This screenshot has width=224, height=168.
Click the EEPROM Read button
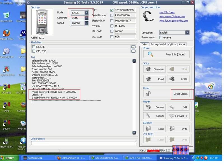(x=155, y=129)
